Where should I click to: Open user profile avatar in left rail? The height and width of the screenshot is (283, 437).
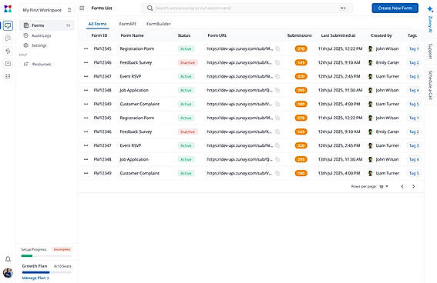(x=8, y=273)
